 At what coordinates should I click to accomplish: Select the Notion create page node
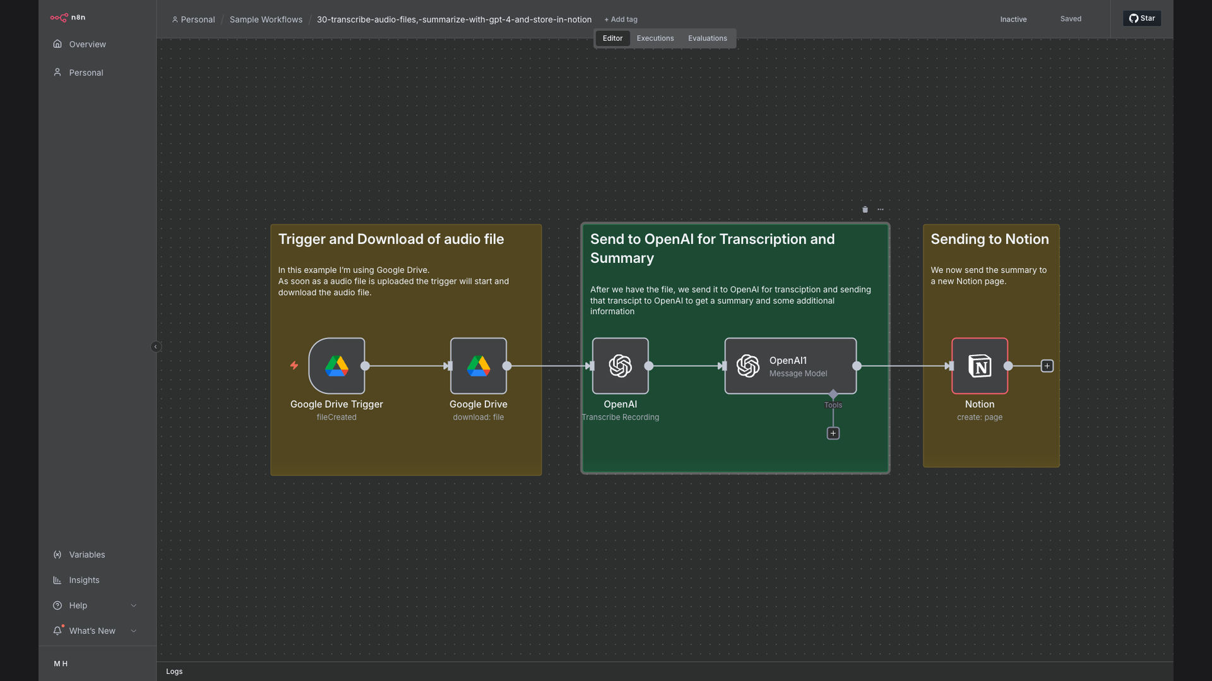tap(980, 366)
